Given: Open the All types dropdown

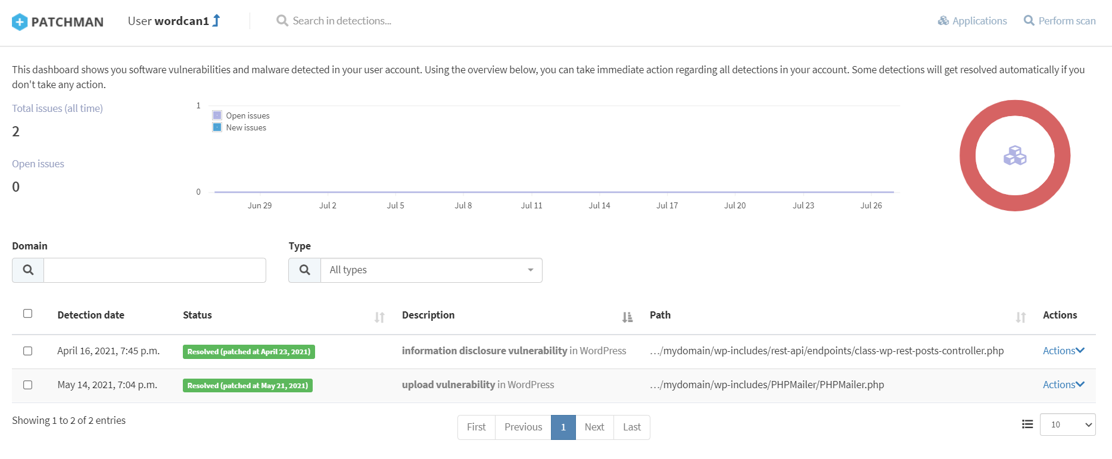Looking at the screenshot, I should coord(431,270).
